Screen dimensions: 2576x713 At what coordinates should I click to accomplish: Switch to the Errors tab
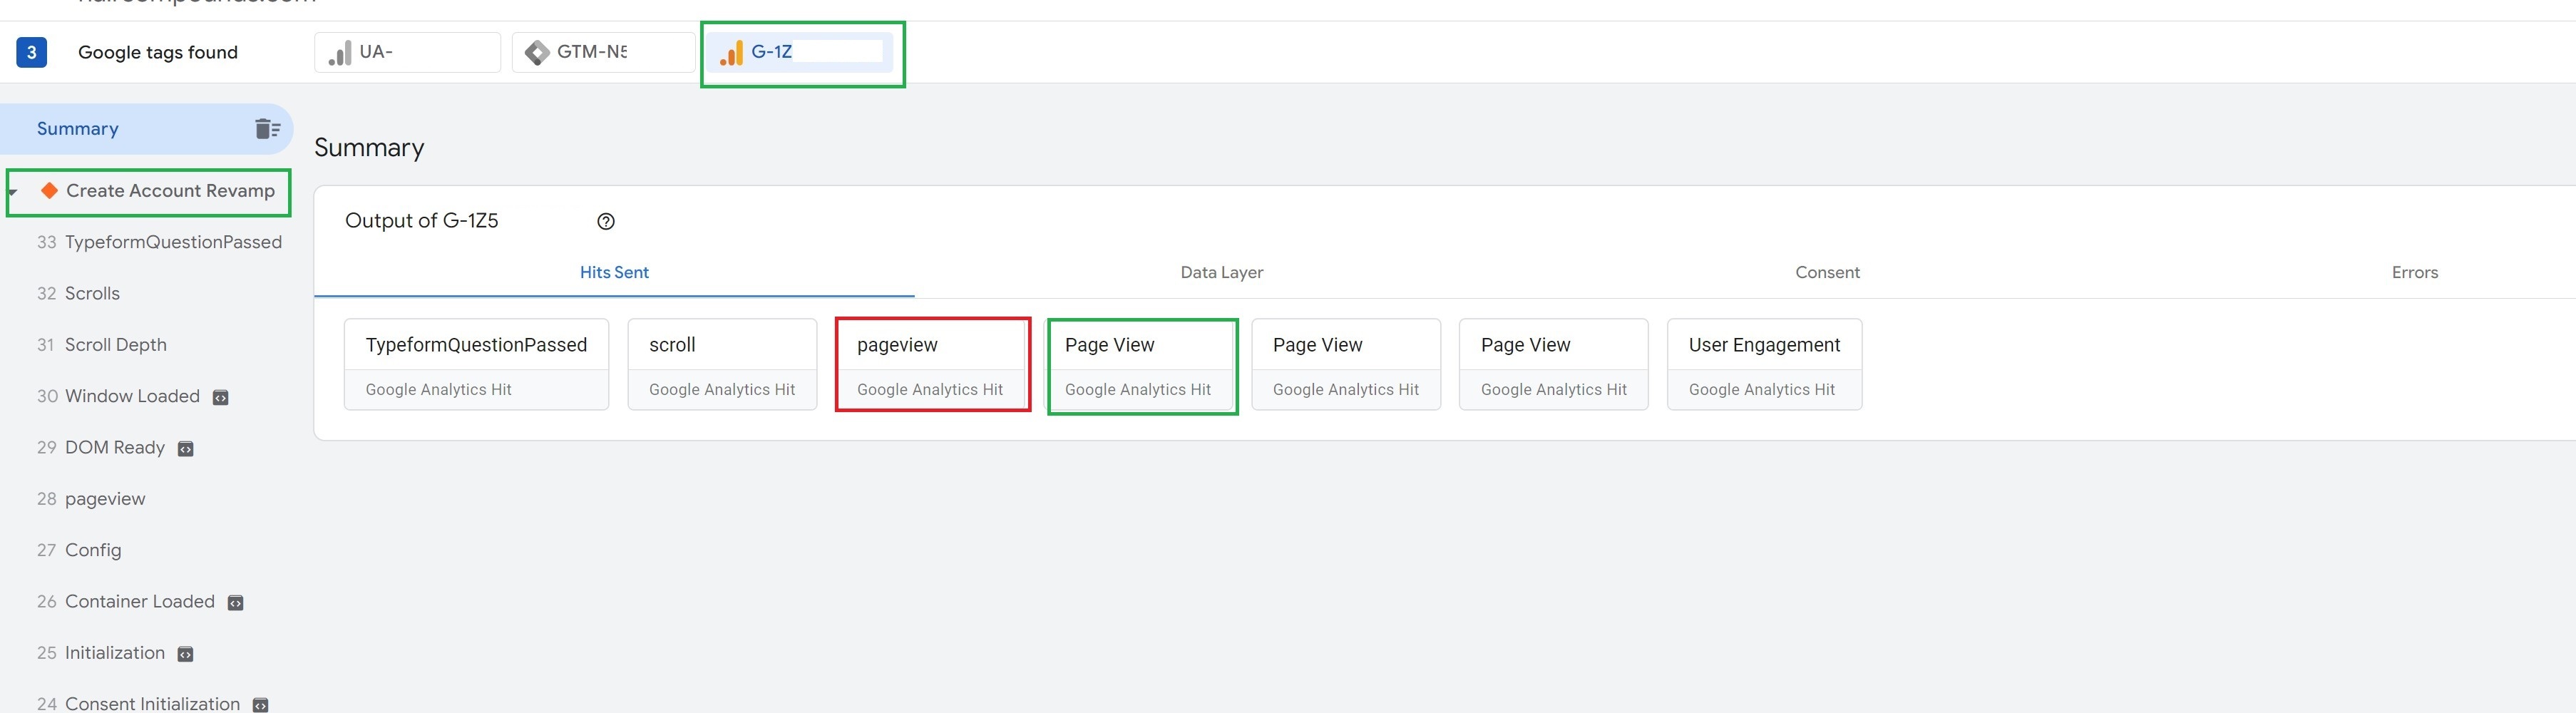click(x=2414, y=272)
